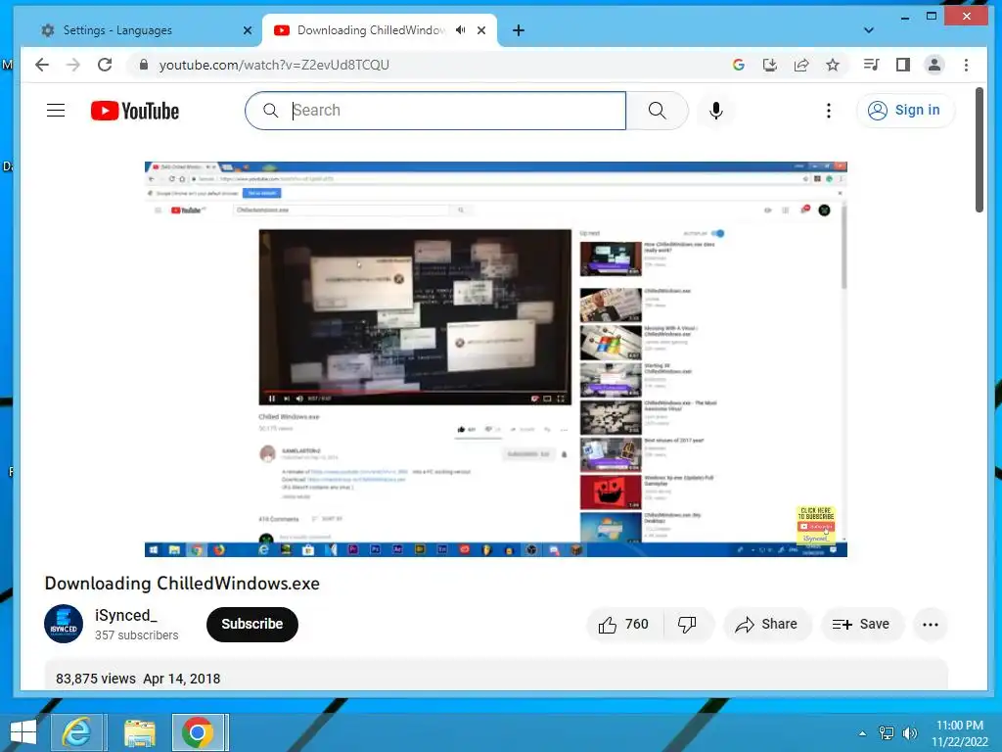
Task: Open iSynced_ channel name link
Action: click(126, 615)
